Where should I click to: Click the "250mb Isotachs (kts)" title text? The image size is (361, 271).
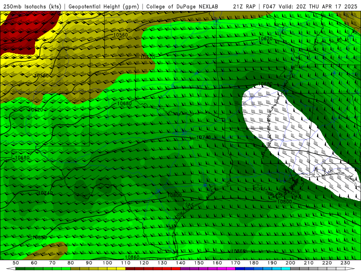[x=32, y=6]
